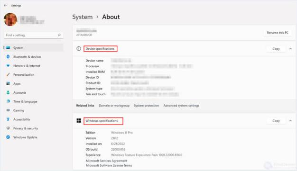Click the back arrow in Settings
The width and height of the screenshot is (297, 171).
5,6
